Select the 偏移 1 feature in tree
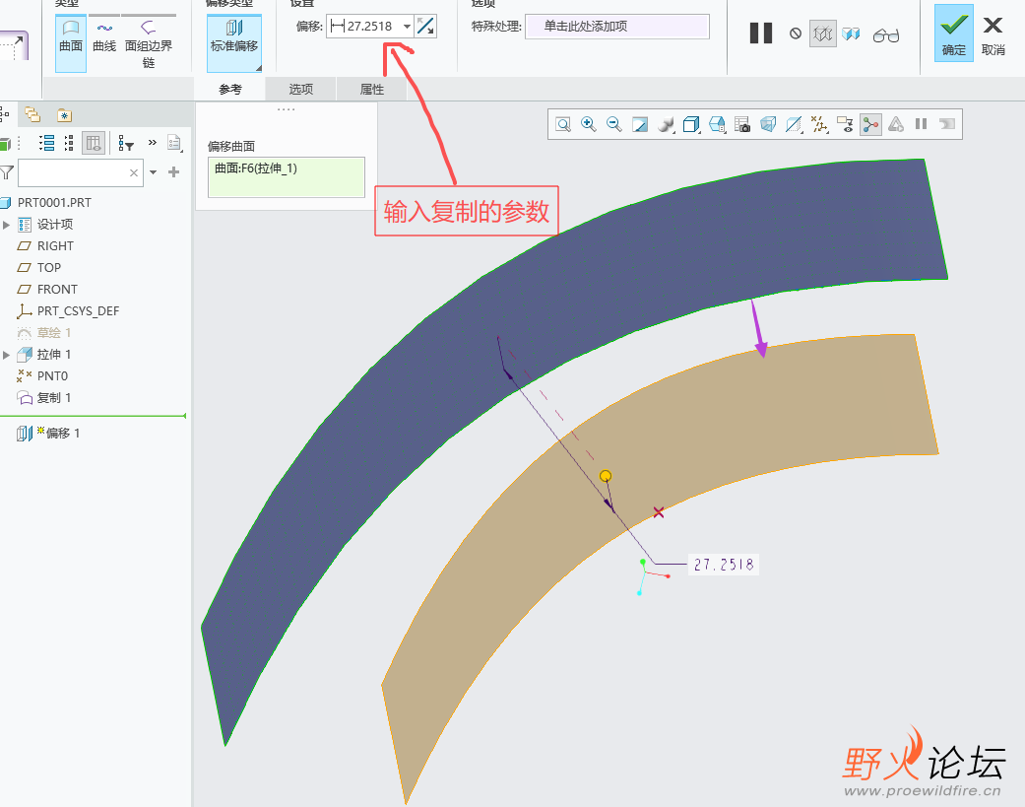 63,433
